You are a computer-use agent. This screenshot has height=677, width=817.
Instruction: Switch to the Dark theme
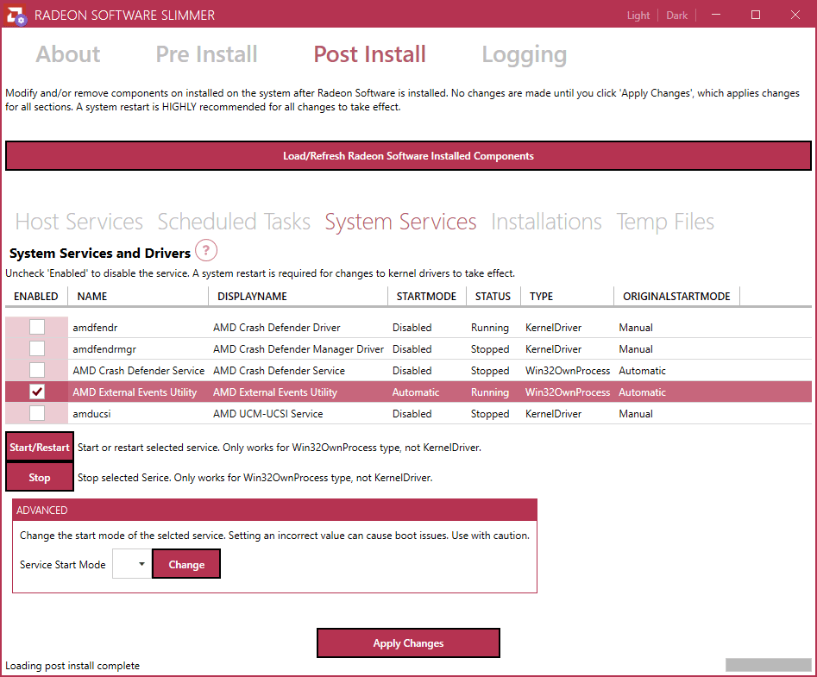coord(677,16)
